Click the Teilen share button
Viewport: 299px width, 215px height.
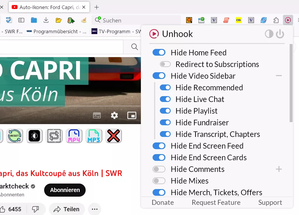click(x=67, y=209)
